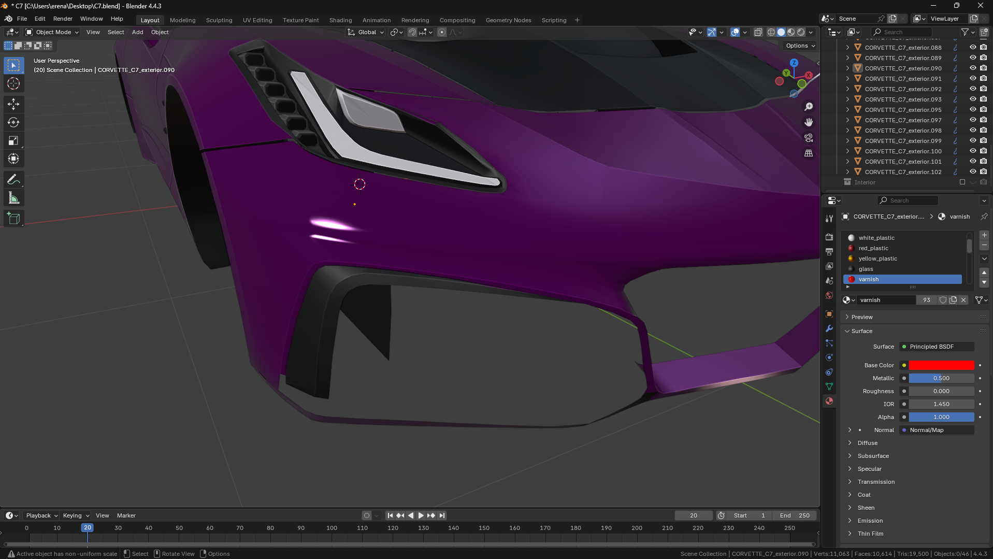
Task: Choose the Measure ruler tool
Action: (x=13, y=198)
